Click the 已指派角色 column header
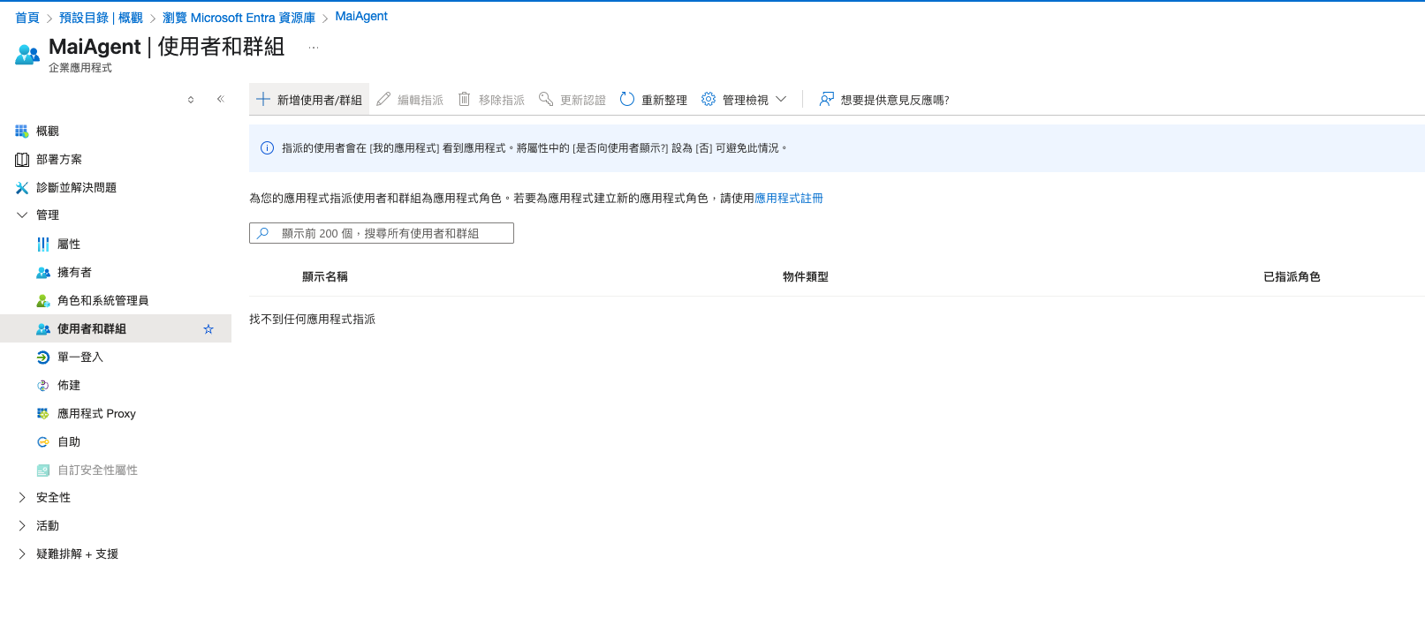 (x=1292, y=277)
